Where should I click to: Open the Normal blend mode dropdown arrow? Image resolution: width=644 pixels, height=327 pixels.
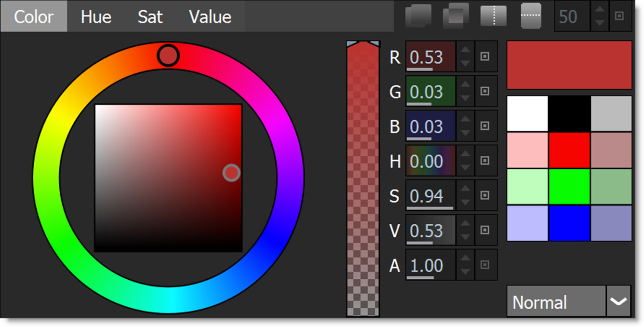pos(618,301)
